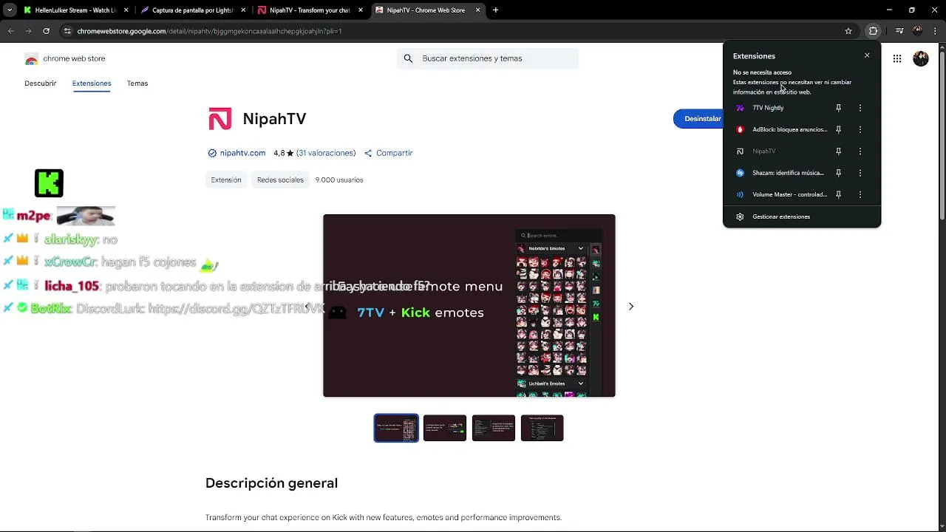The image size is (946, 532).
Task: Open more options for Shazam
Action: 860,173
